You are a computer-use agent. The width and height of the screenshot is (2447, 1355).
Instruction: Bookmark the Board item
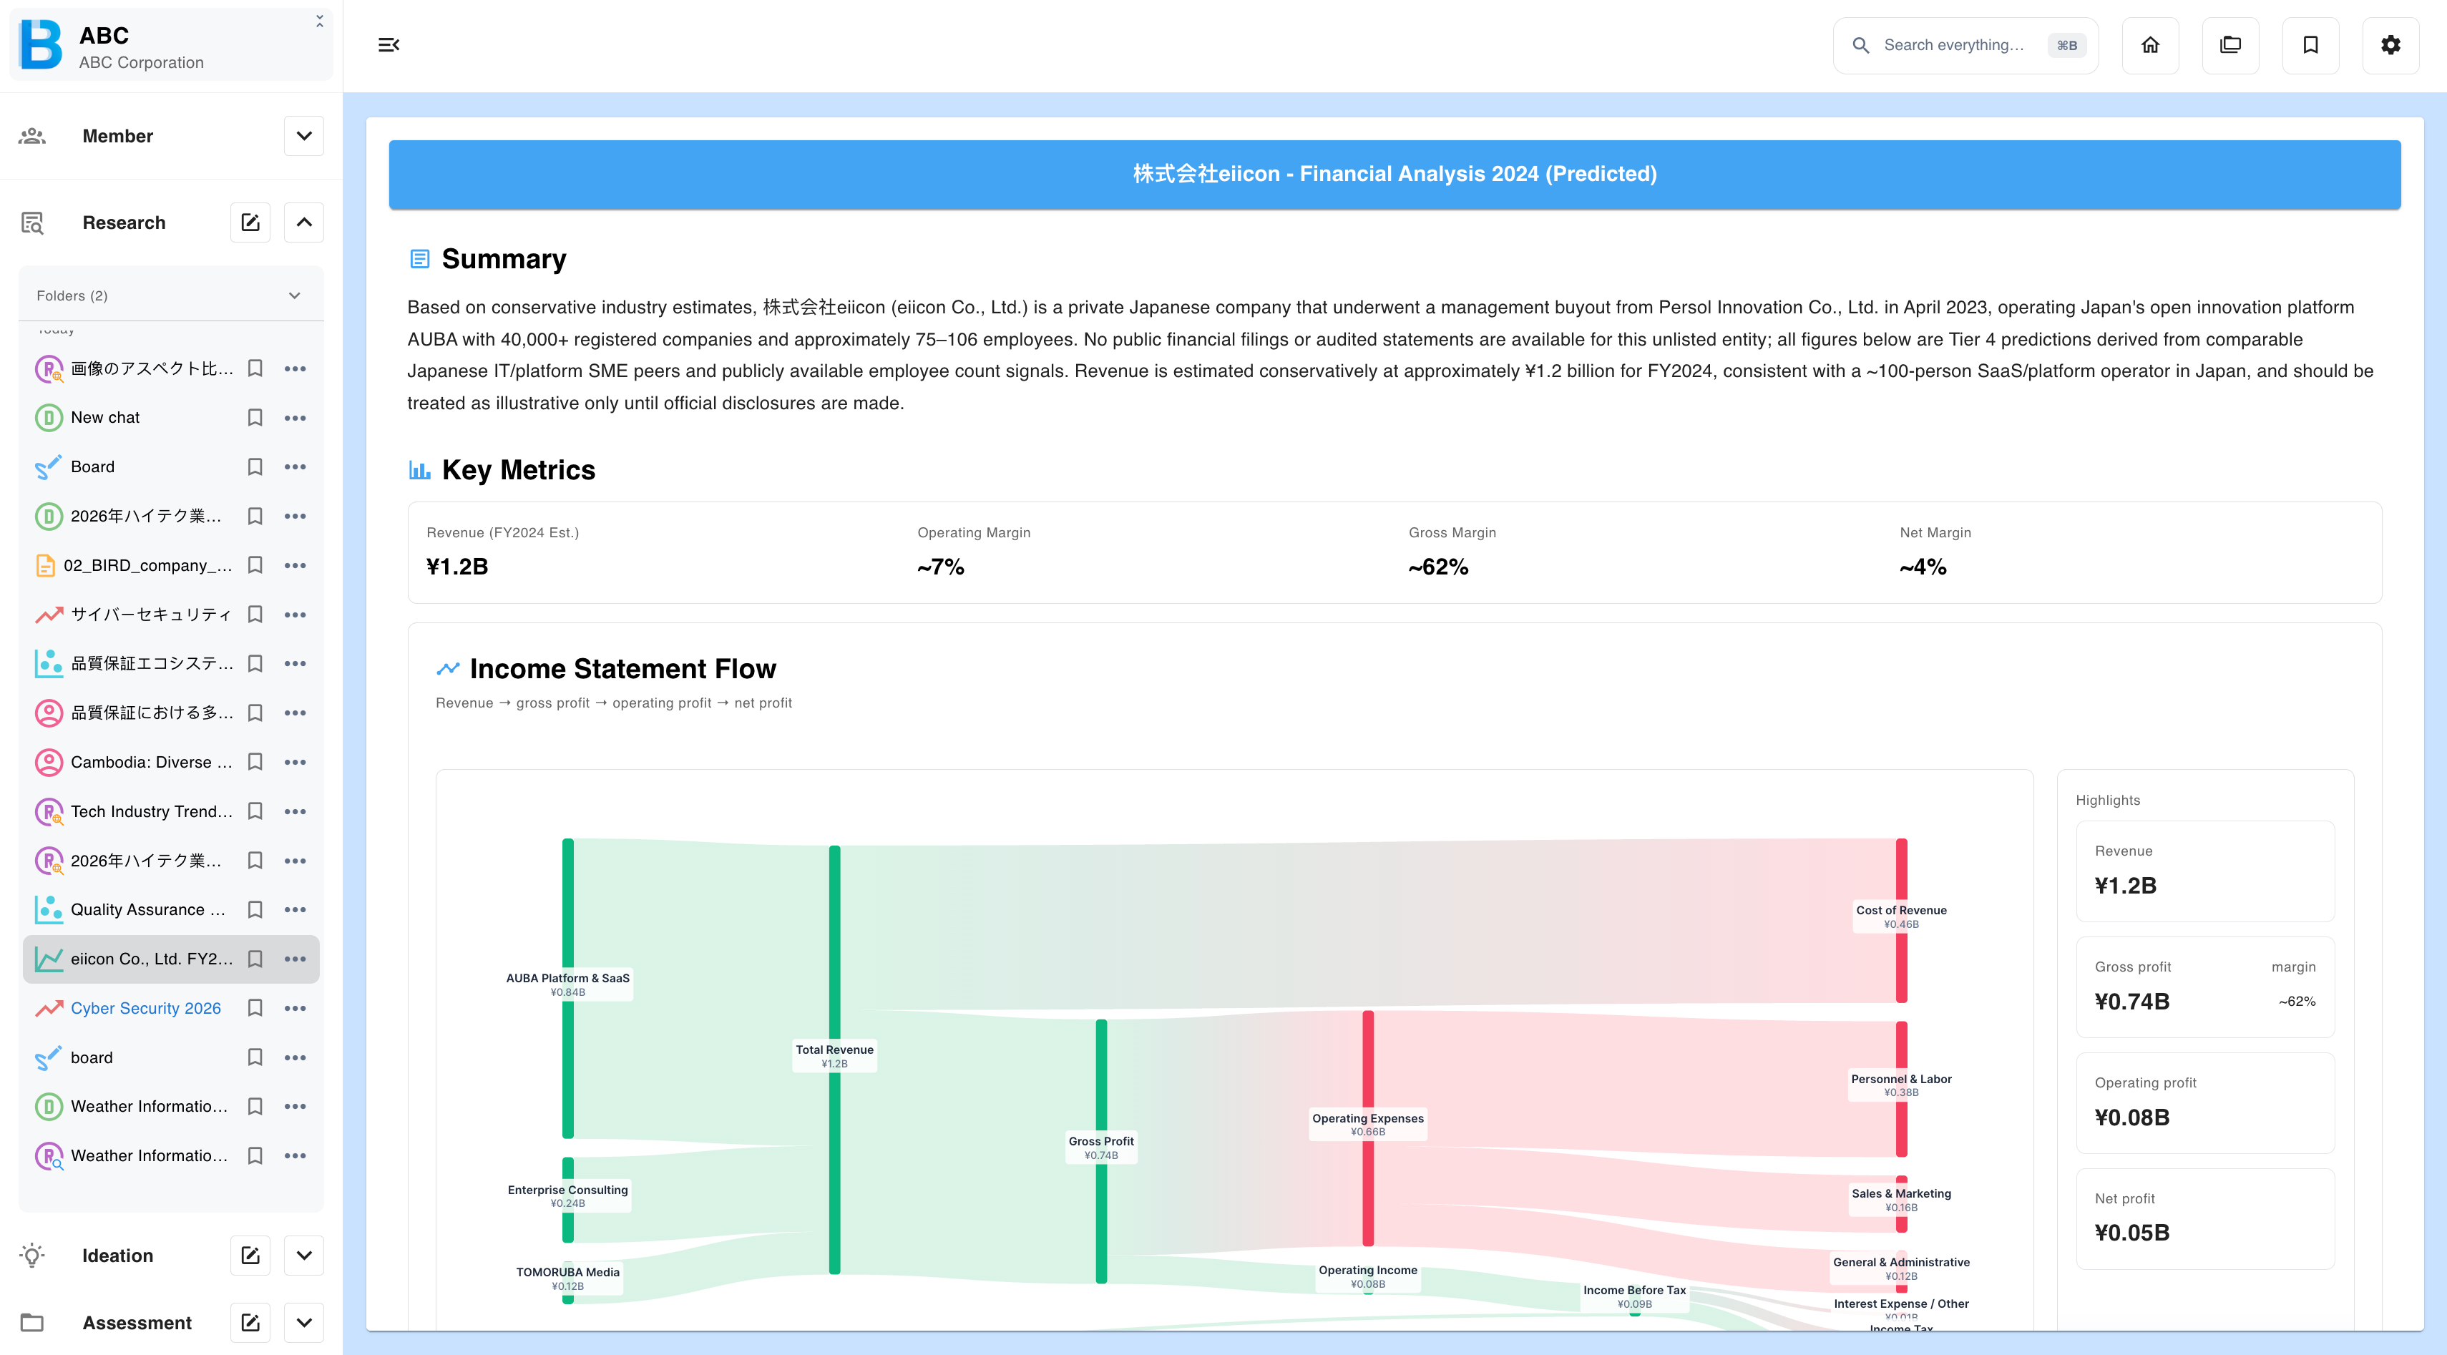pyautogui.click(x=255, y=466)
